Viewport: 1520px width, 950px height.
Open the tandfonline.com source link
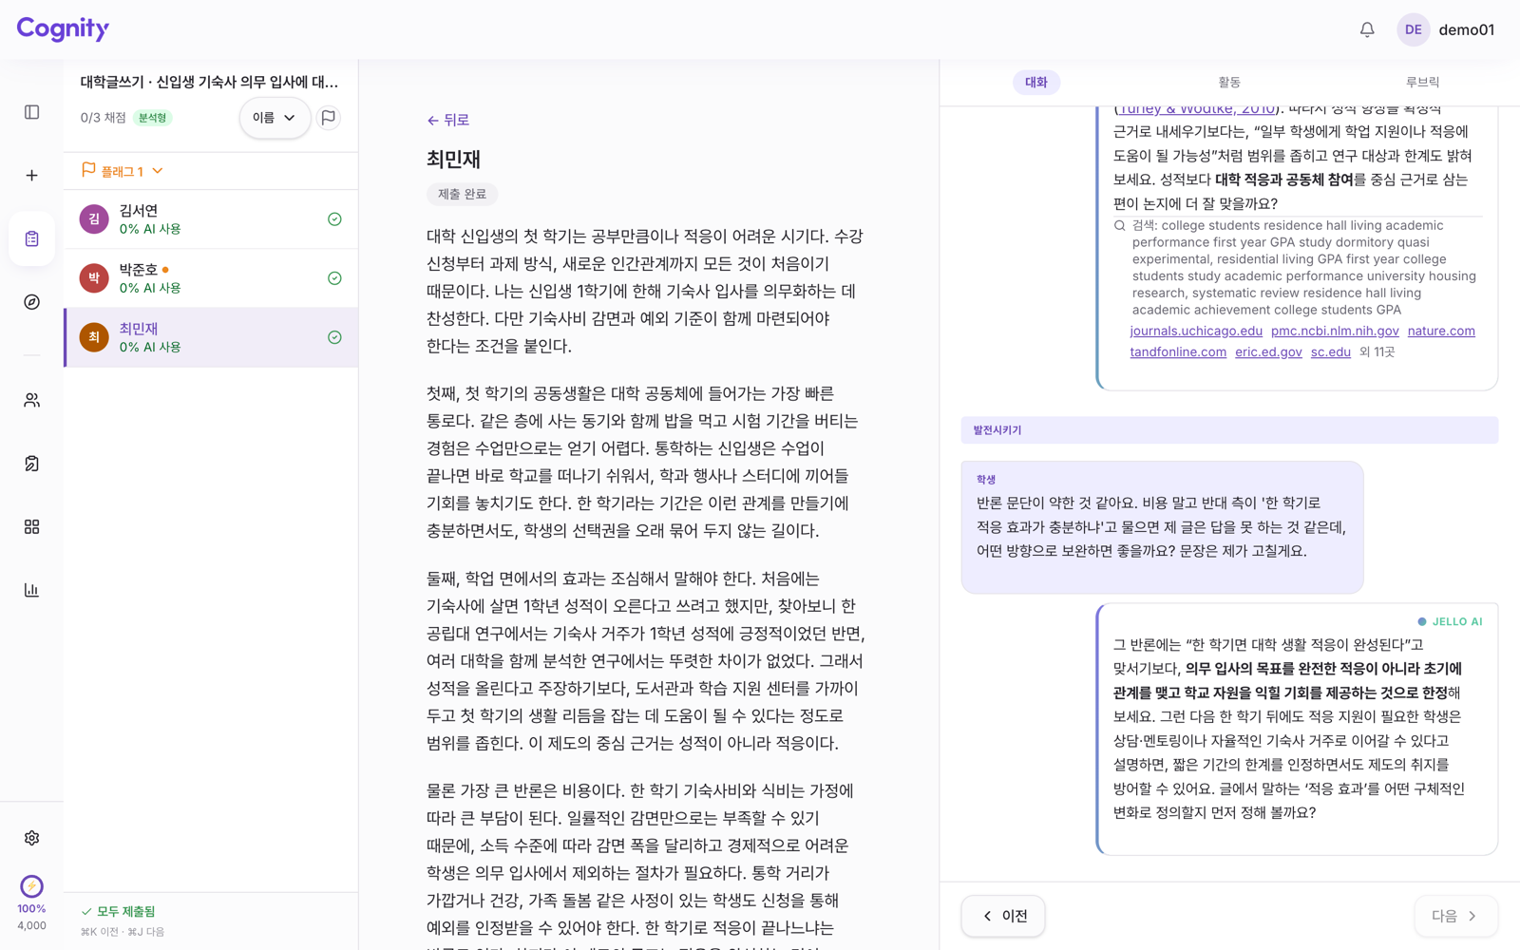(1178, 351)
